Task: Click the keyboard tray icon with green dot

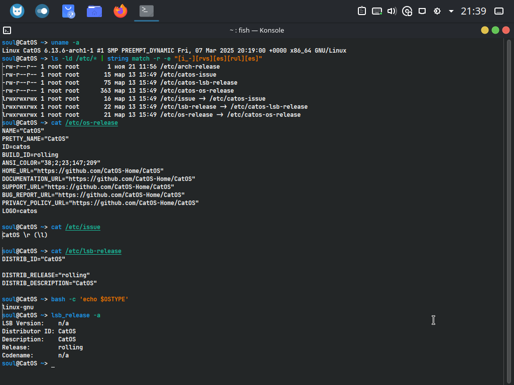Action: 377,11
